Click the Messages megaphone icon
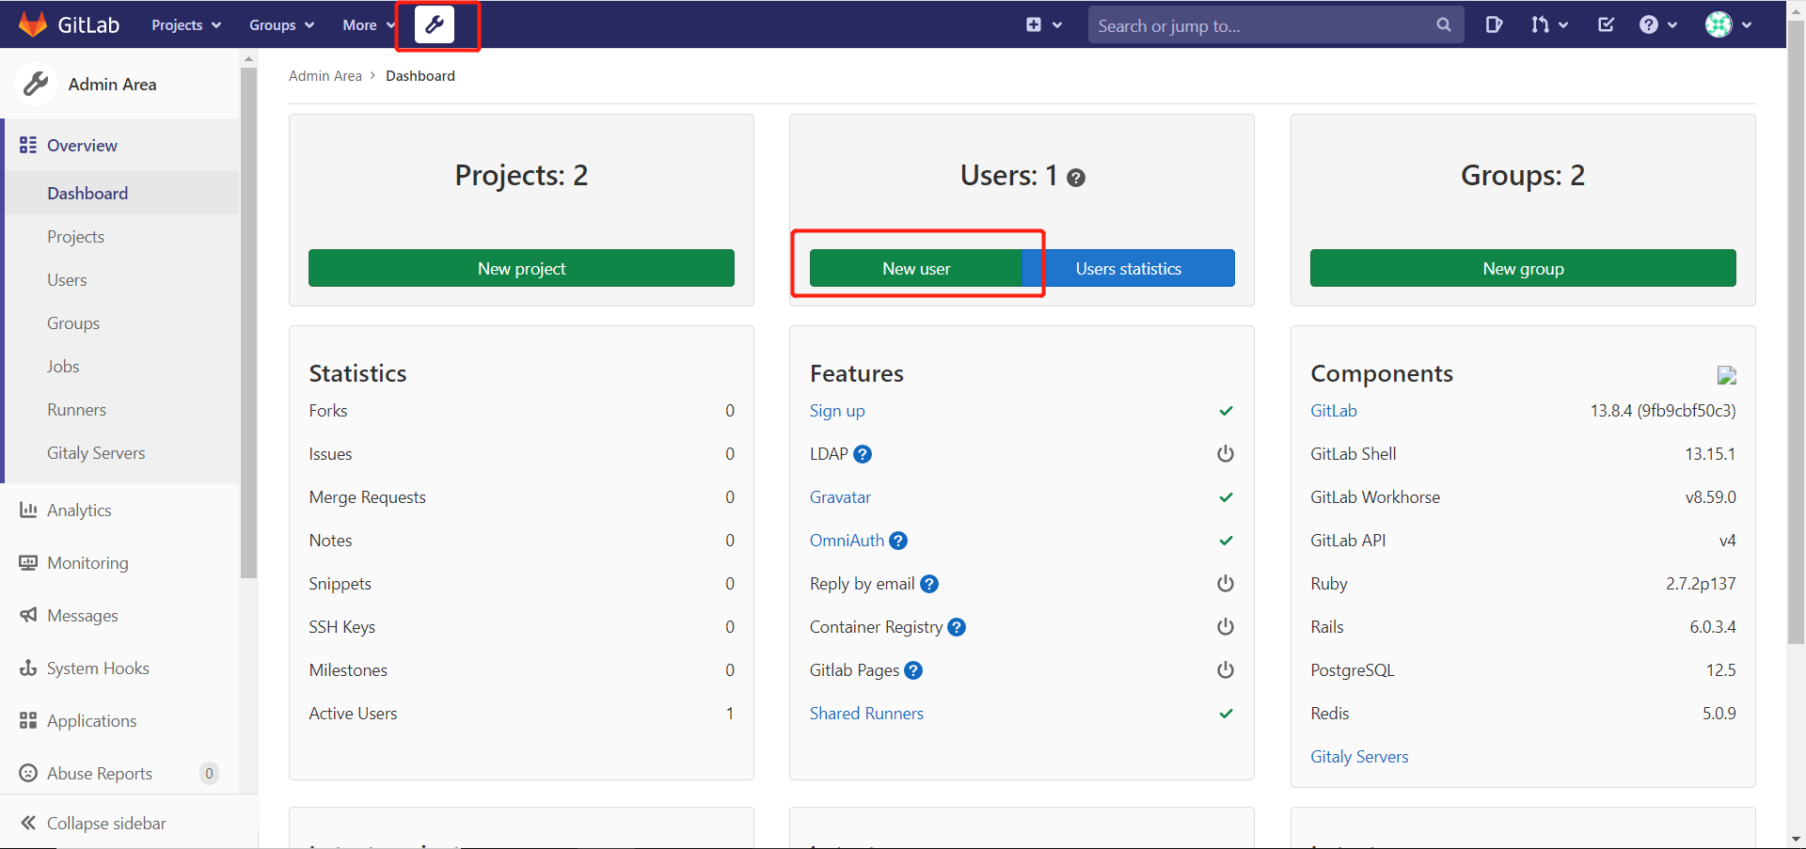 [x=28, y=615]
